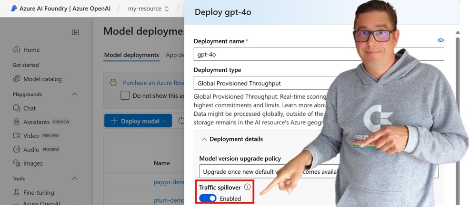Click the Traffic spillover info icon
Viewport: 469px width, 207px height.
(x=247, y=187)
